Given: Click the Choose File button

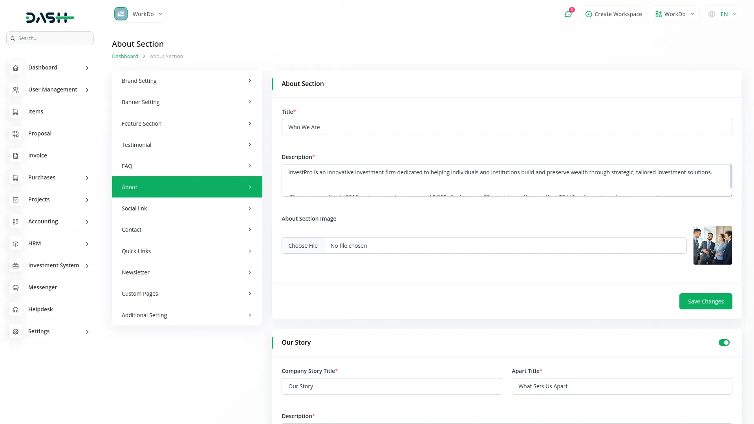Looking at the screenshot, I should tap(303, 246).
